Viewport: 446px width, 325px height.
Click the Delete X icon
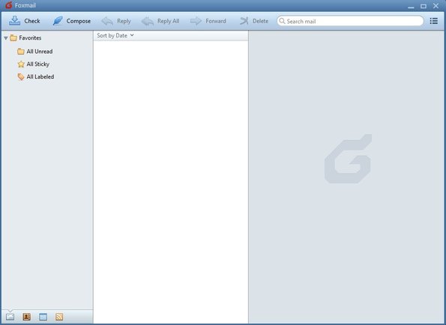pyautogui.click(x=244, y=21)
